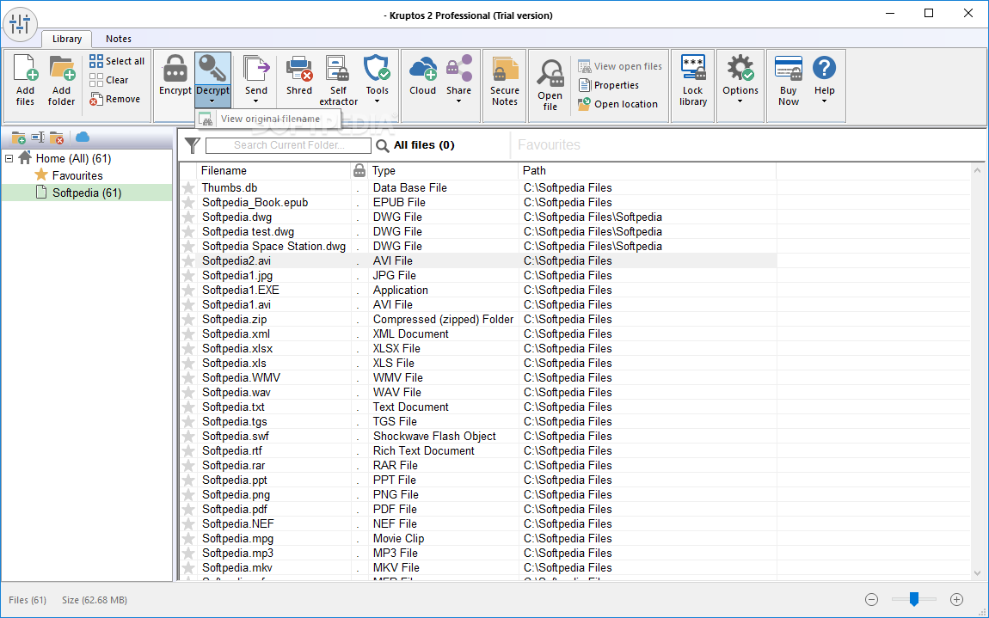Click Select all button
The image size is (989, 618).
[x=117, y=61]
